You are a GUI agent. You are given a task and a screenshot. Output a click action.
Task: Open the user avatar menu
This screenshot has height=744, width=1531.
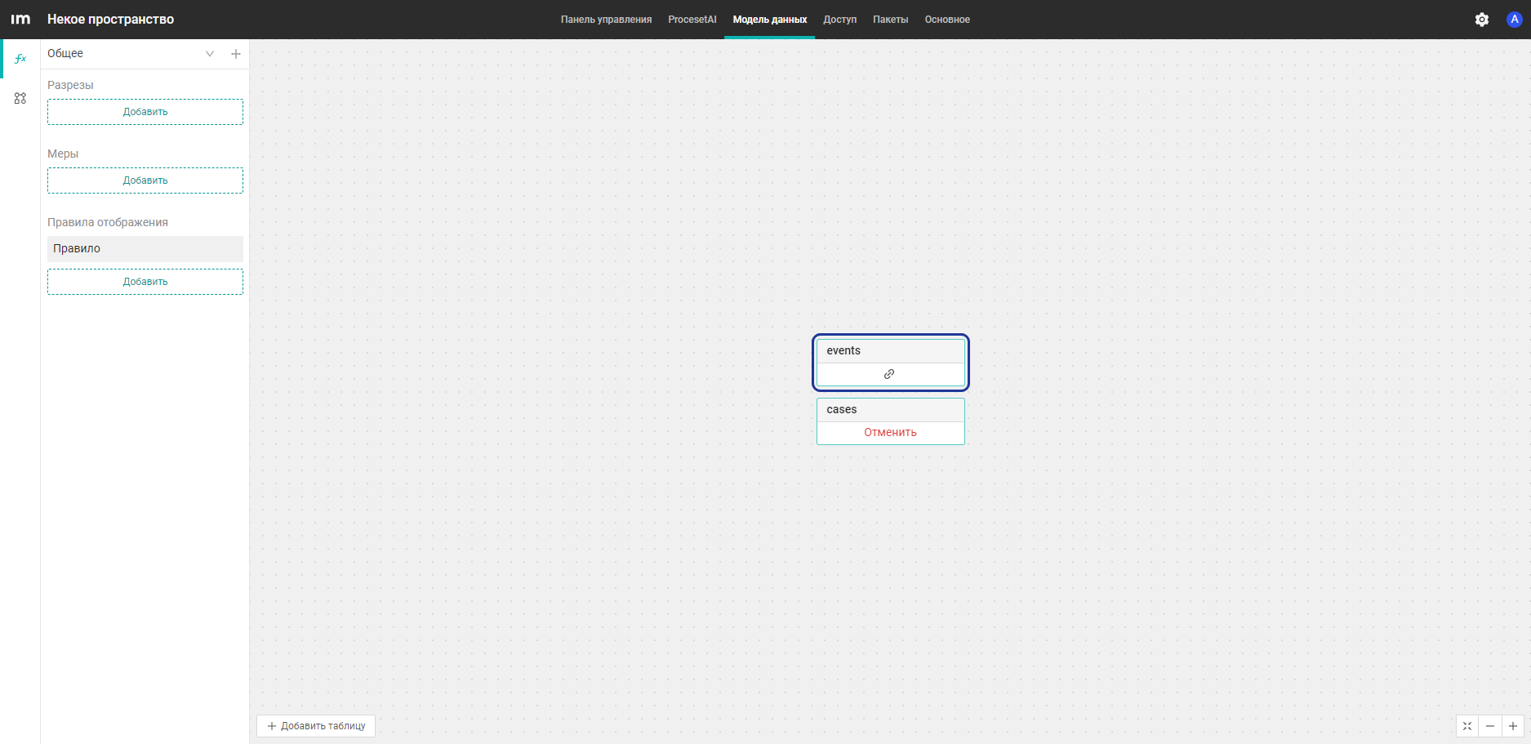pos(1514,20)
